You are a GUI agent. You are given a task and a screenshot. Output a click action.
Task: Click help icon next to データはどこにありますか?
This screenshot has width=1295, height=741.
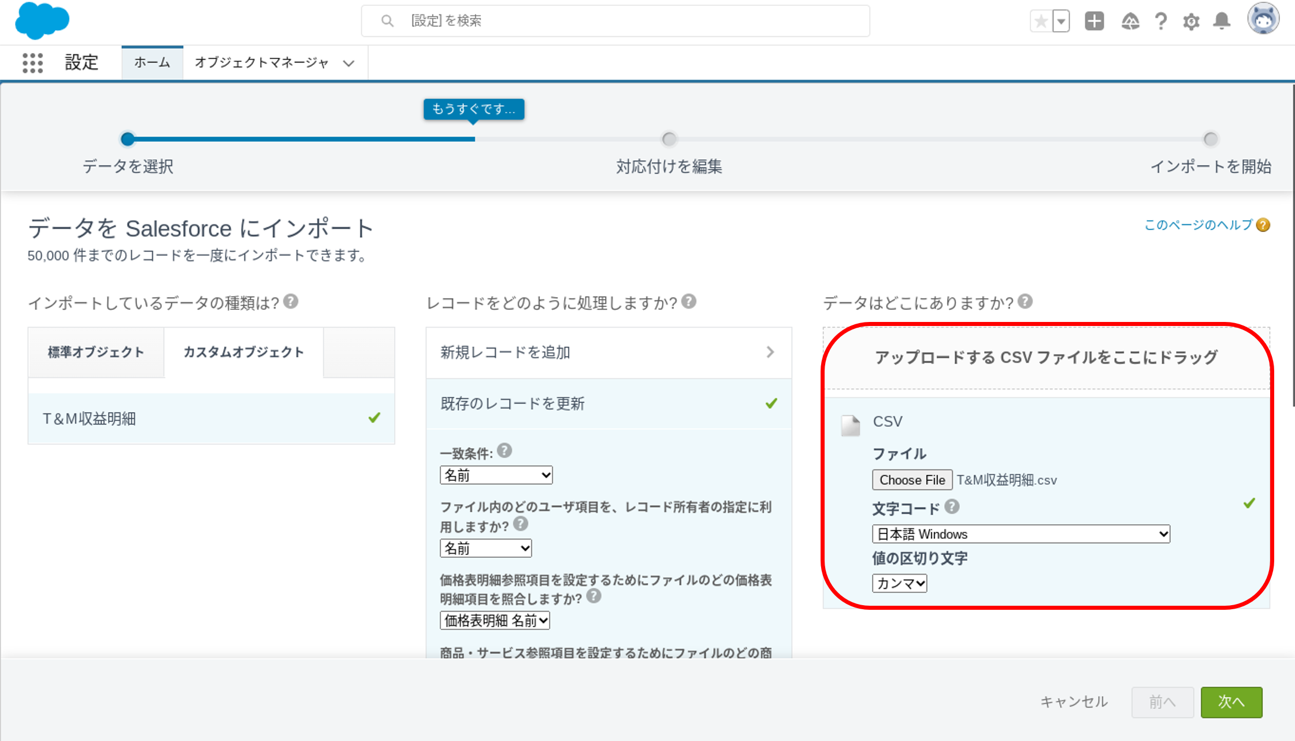tap(1025, 301)
